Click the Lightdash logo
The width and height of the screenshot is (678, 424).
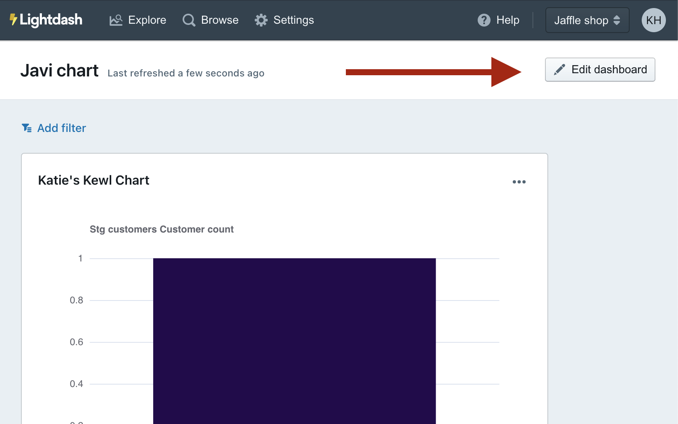click(x=46, y=20)
